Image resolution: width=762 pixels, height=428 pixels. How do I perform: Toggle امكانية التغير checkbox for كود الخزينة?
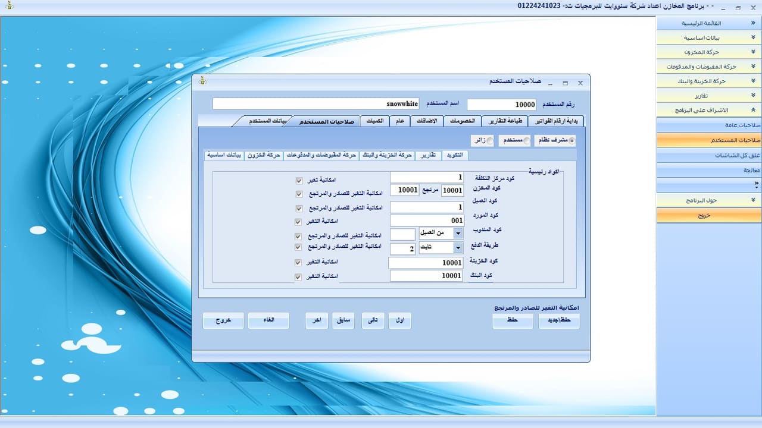coord(299,262)
